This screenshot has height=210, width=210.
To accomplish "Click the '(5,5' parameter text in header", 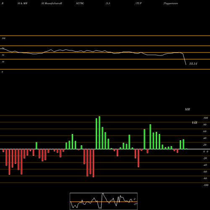I will coord(108,3).
